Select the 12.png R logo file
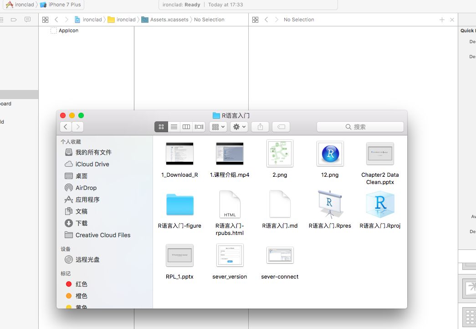Image resolution: width=476 pixels, height=329 pixels. [x=330, y=154]
